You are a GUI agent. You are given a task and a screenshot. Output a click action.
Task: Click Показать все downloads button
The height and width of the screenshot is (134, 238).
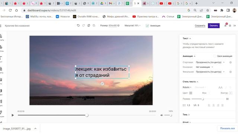point(227,128)
